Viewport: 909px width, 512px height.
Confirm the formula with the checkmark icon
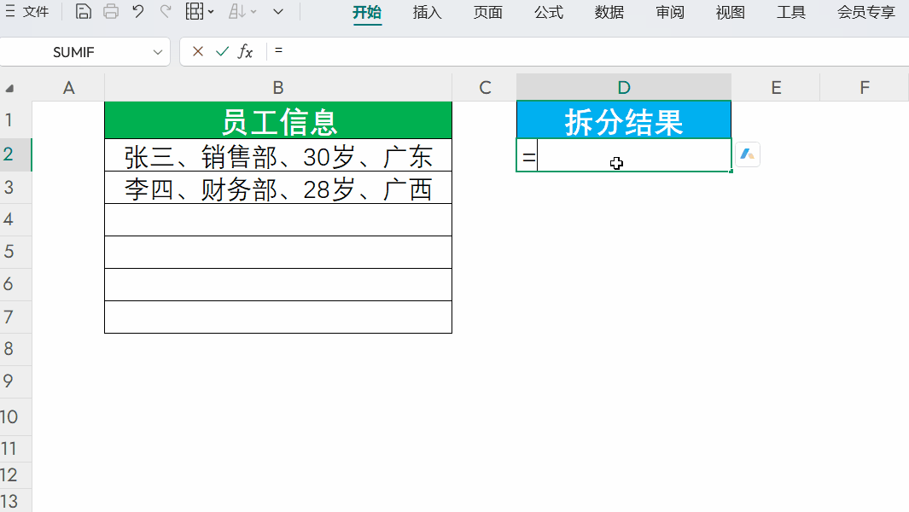coord(222,52)
